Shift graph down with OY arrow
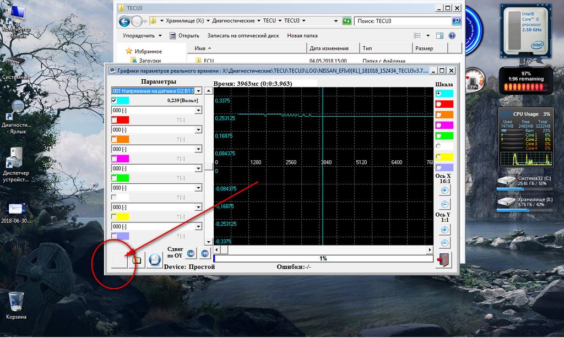564x338 pixels. pyautogui.click(x=191, y=254)
